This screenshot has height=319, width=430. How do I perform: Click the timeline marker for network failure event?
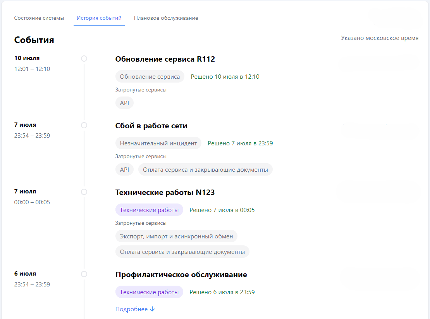pos(84,125)
